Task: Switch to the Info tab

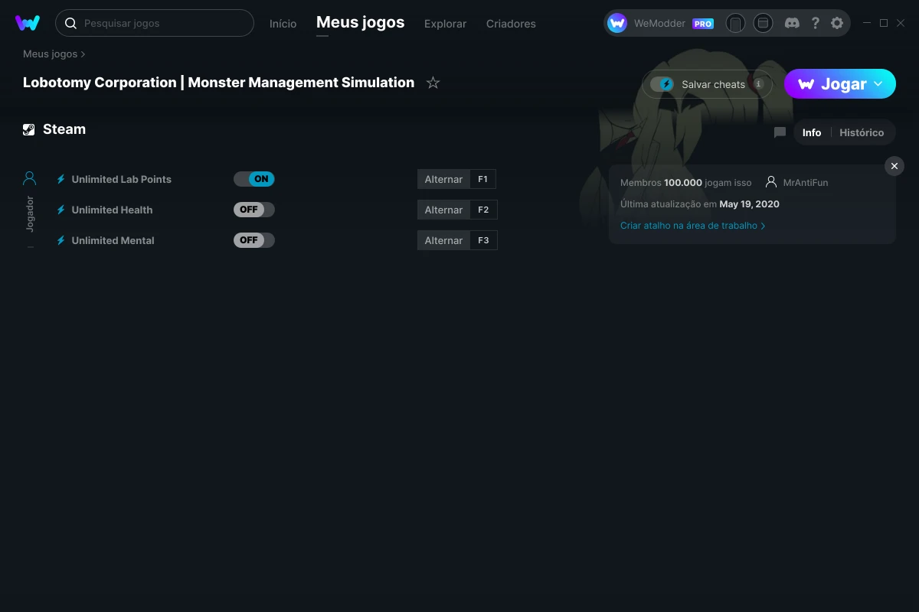Action: click(812, 132)
